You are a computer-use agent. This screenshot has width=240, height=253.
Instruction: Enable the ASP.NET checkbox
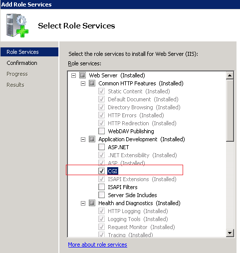click(x=101, y=147)
